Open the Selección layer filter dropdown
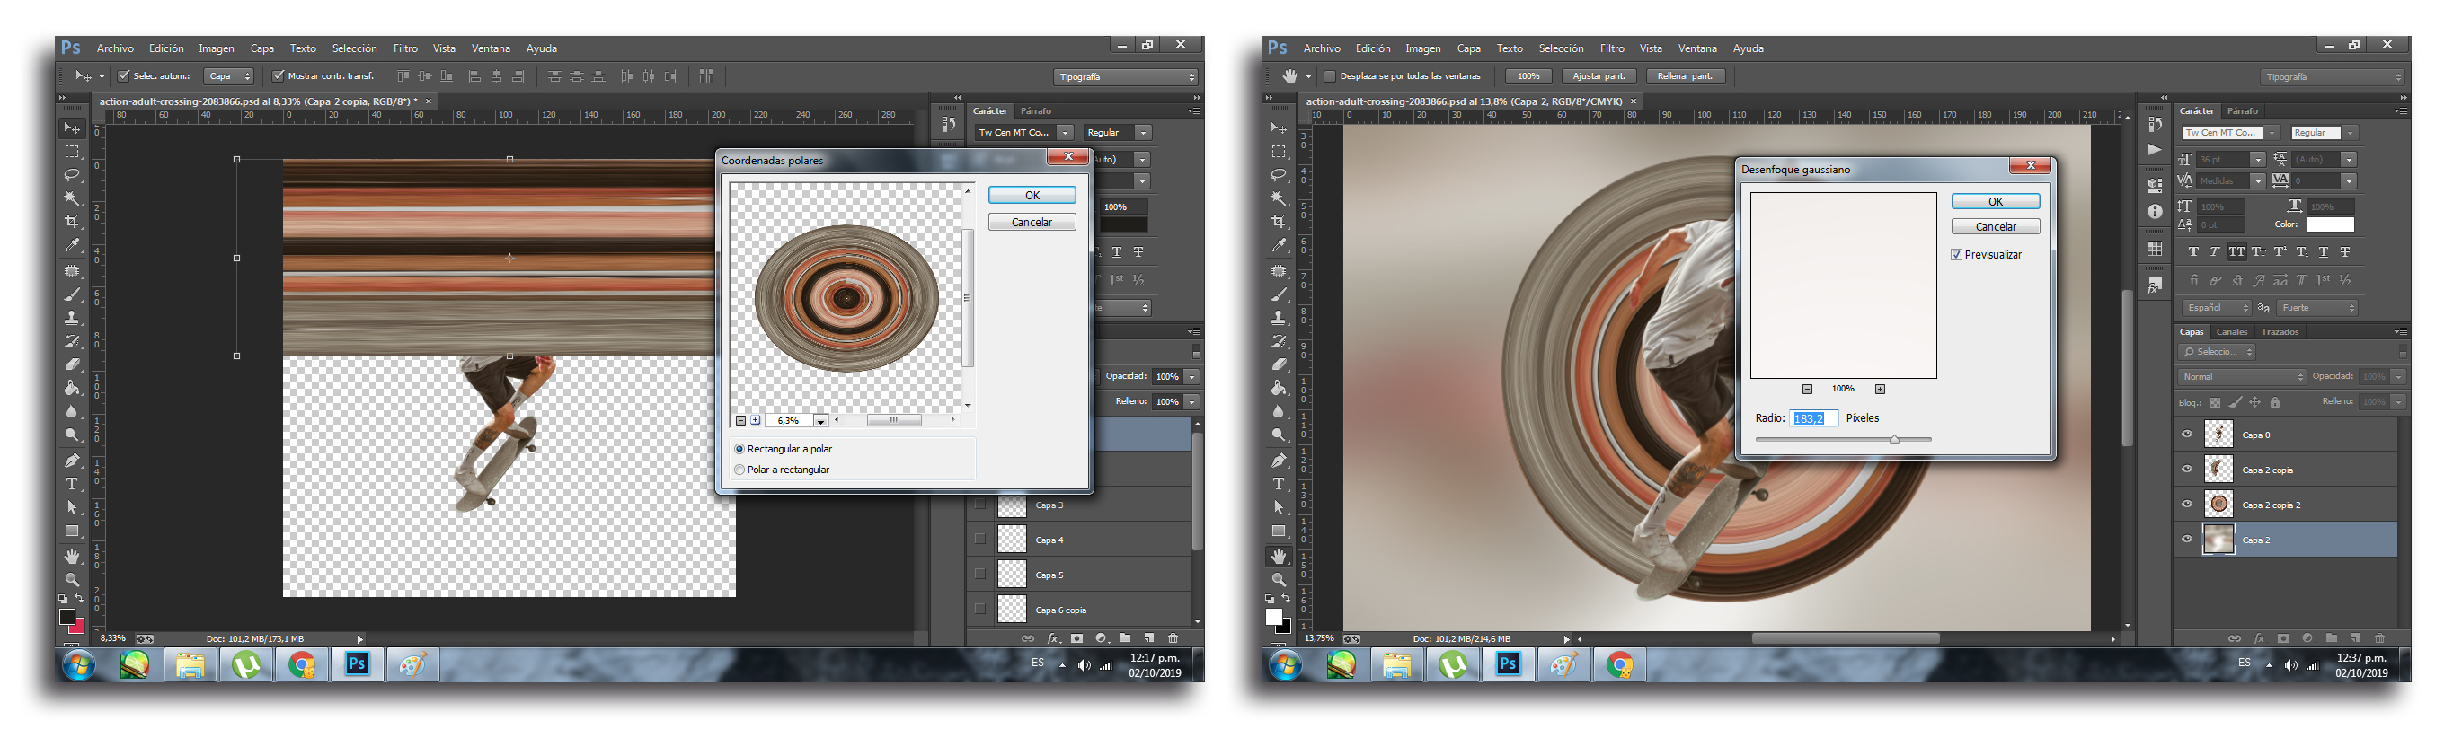Screen dimensions: 2462x729 pyautogui.click(x=2218, y=352)
